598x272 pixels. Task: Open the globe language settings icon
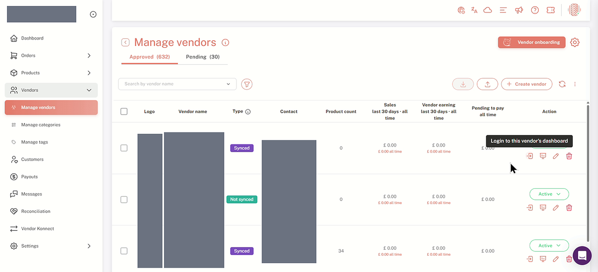point(461,10)
